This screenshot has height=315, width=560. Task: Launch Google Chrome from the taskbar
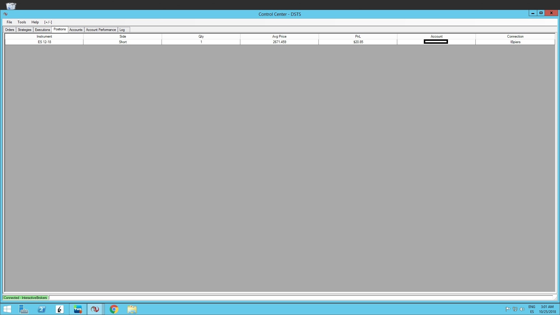114,309
